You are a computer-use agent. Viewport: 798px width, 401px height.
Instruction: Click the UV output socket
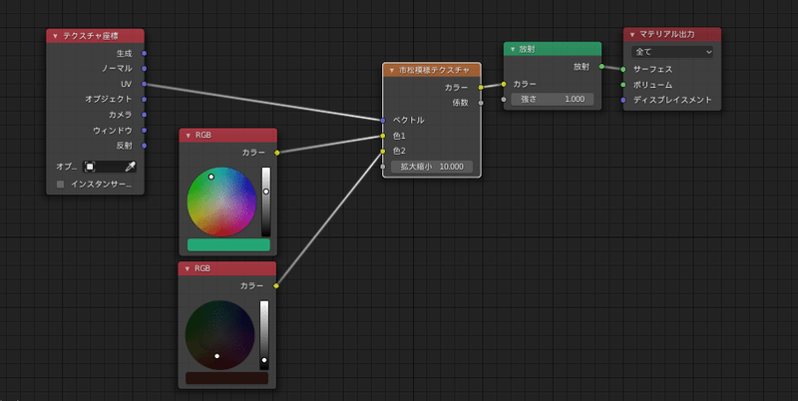point(144,84)
